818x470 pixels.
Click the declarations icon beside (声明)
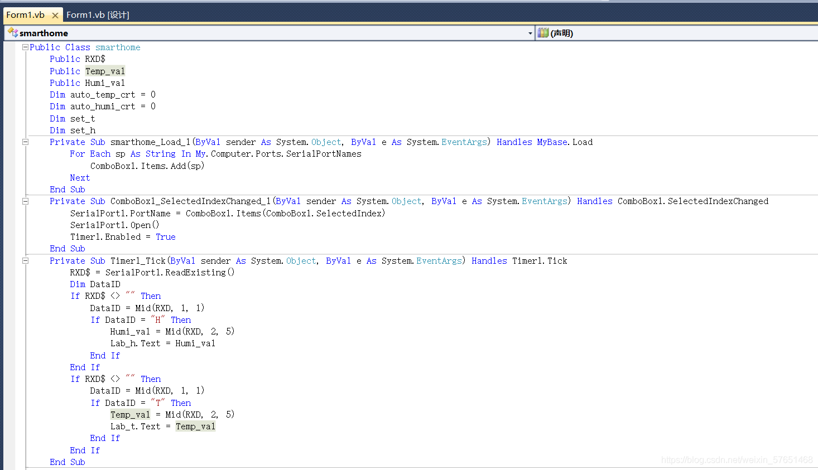pos(543,33)
